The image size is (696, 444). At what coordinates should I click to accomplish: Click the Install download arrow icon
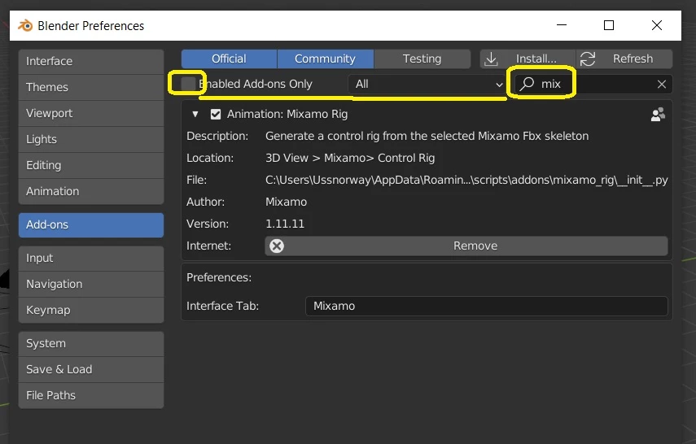click(491, 59)
